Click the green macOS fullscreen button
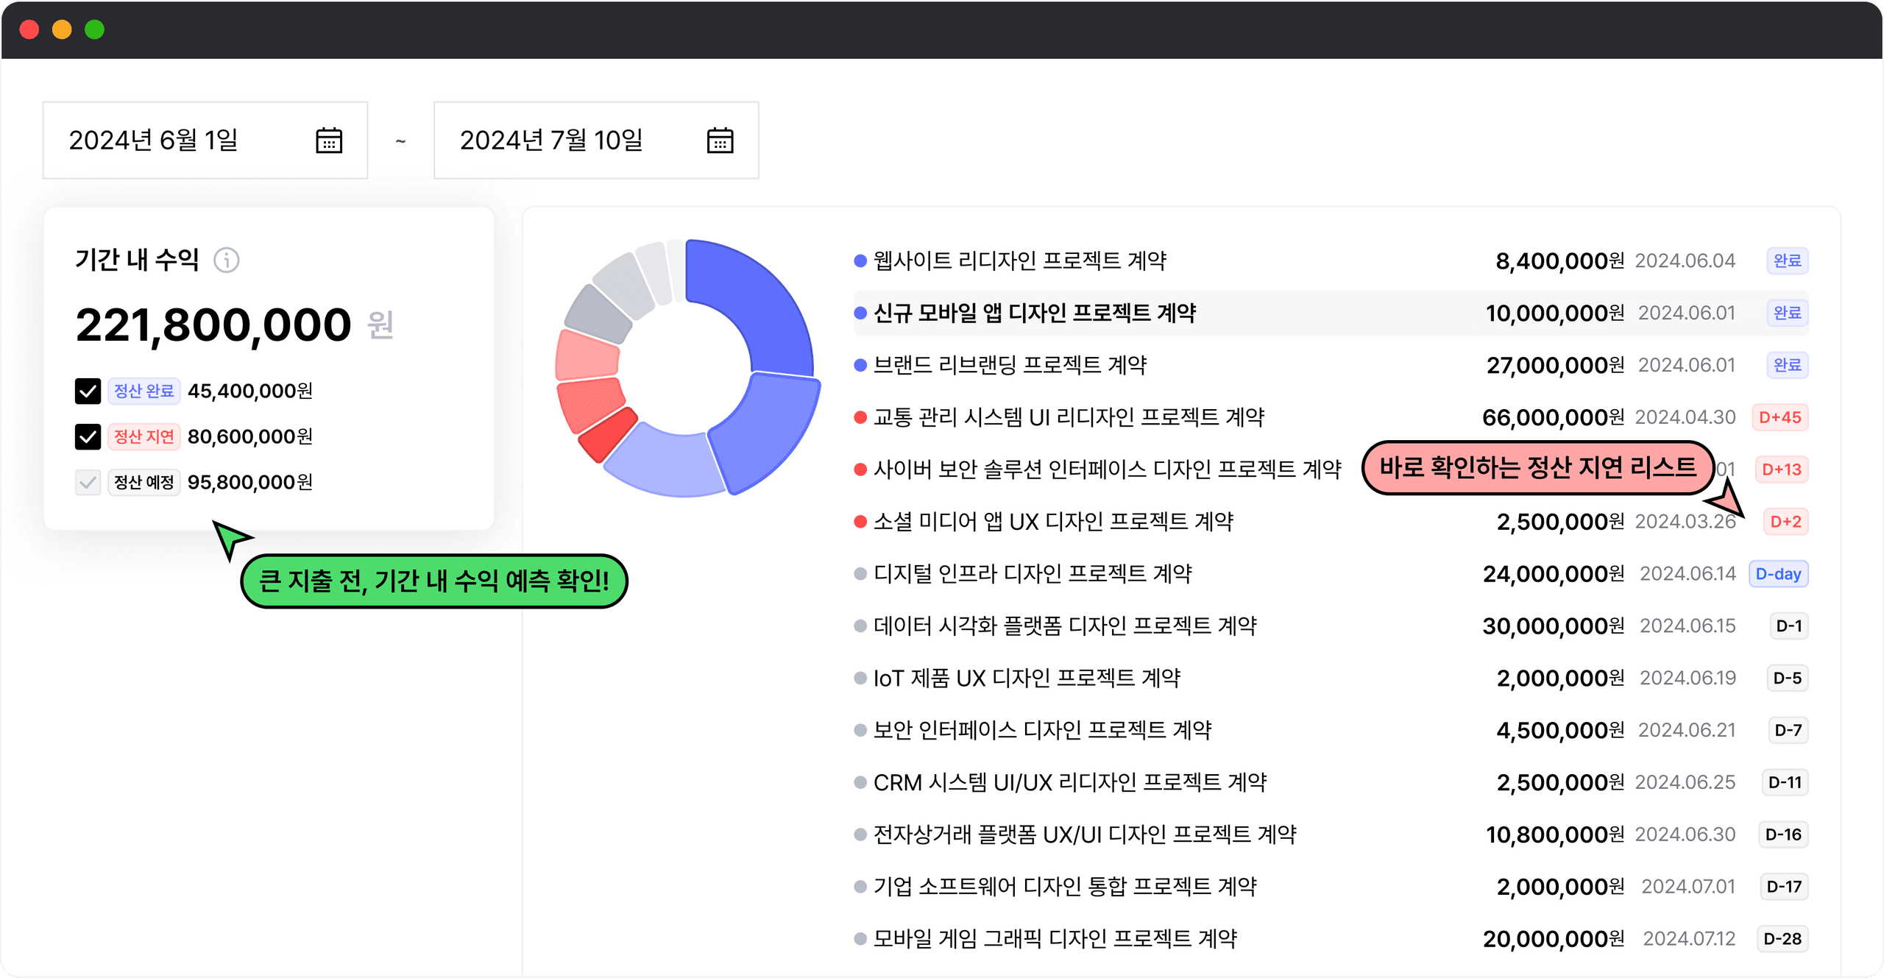 pos(94,29)
